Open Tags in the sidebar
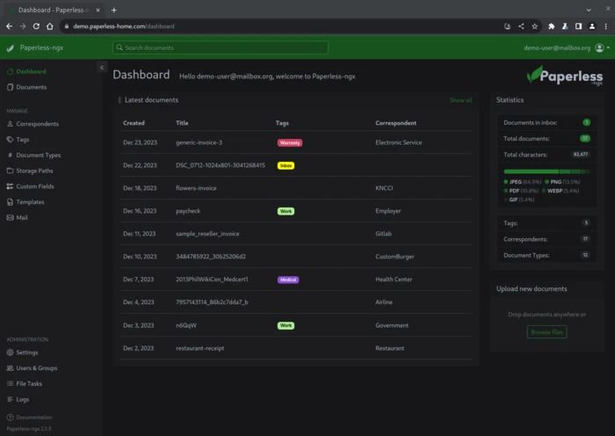 click(x=18, y=139)
